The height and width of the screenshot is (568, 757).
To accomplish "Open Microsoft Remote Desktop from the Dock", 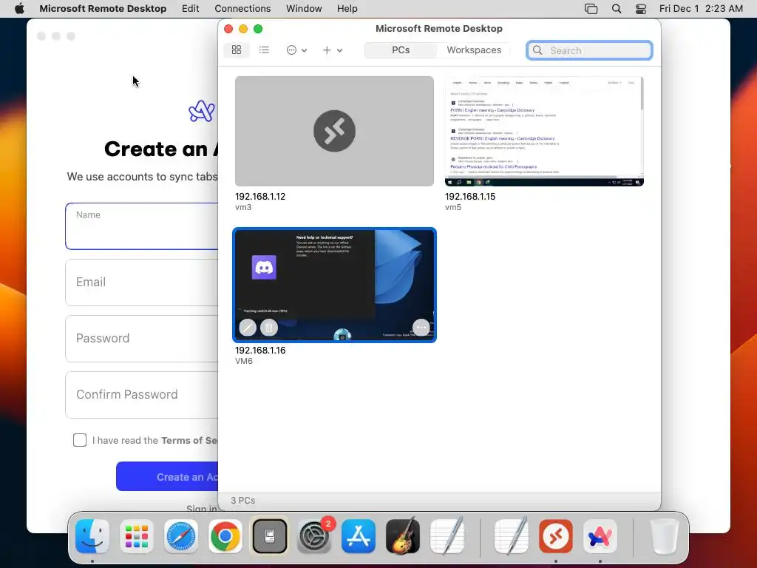I will click(x=556, y=536).
